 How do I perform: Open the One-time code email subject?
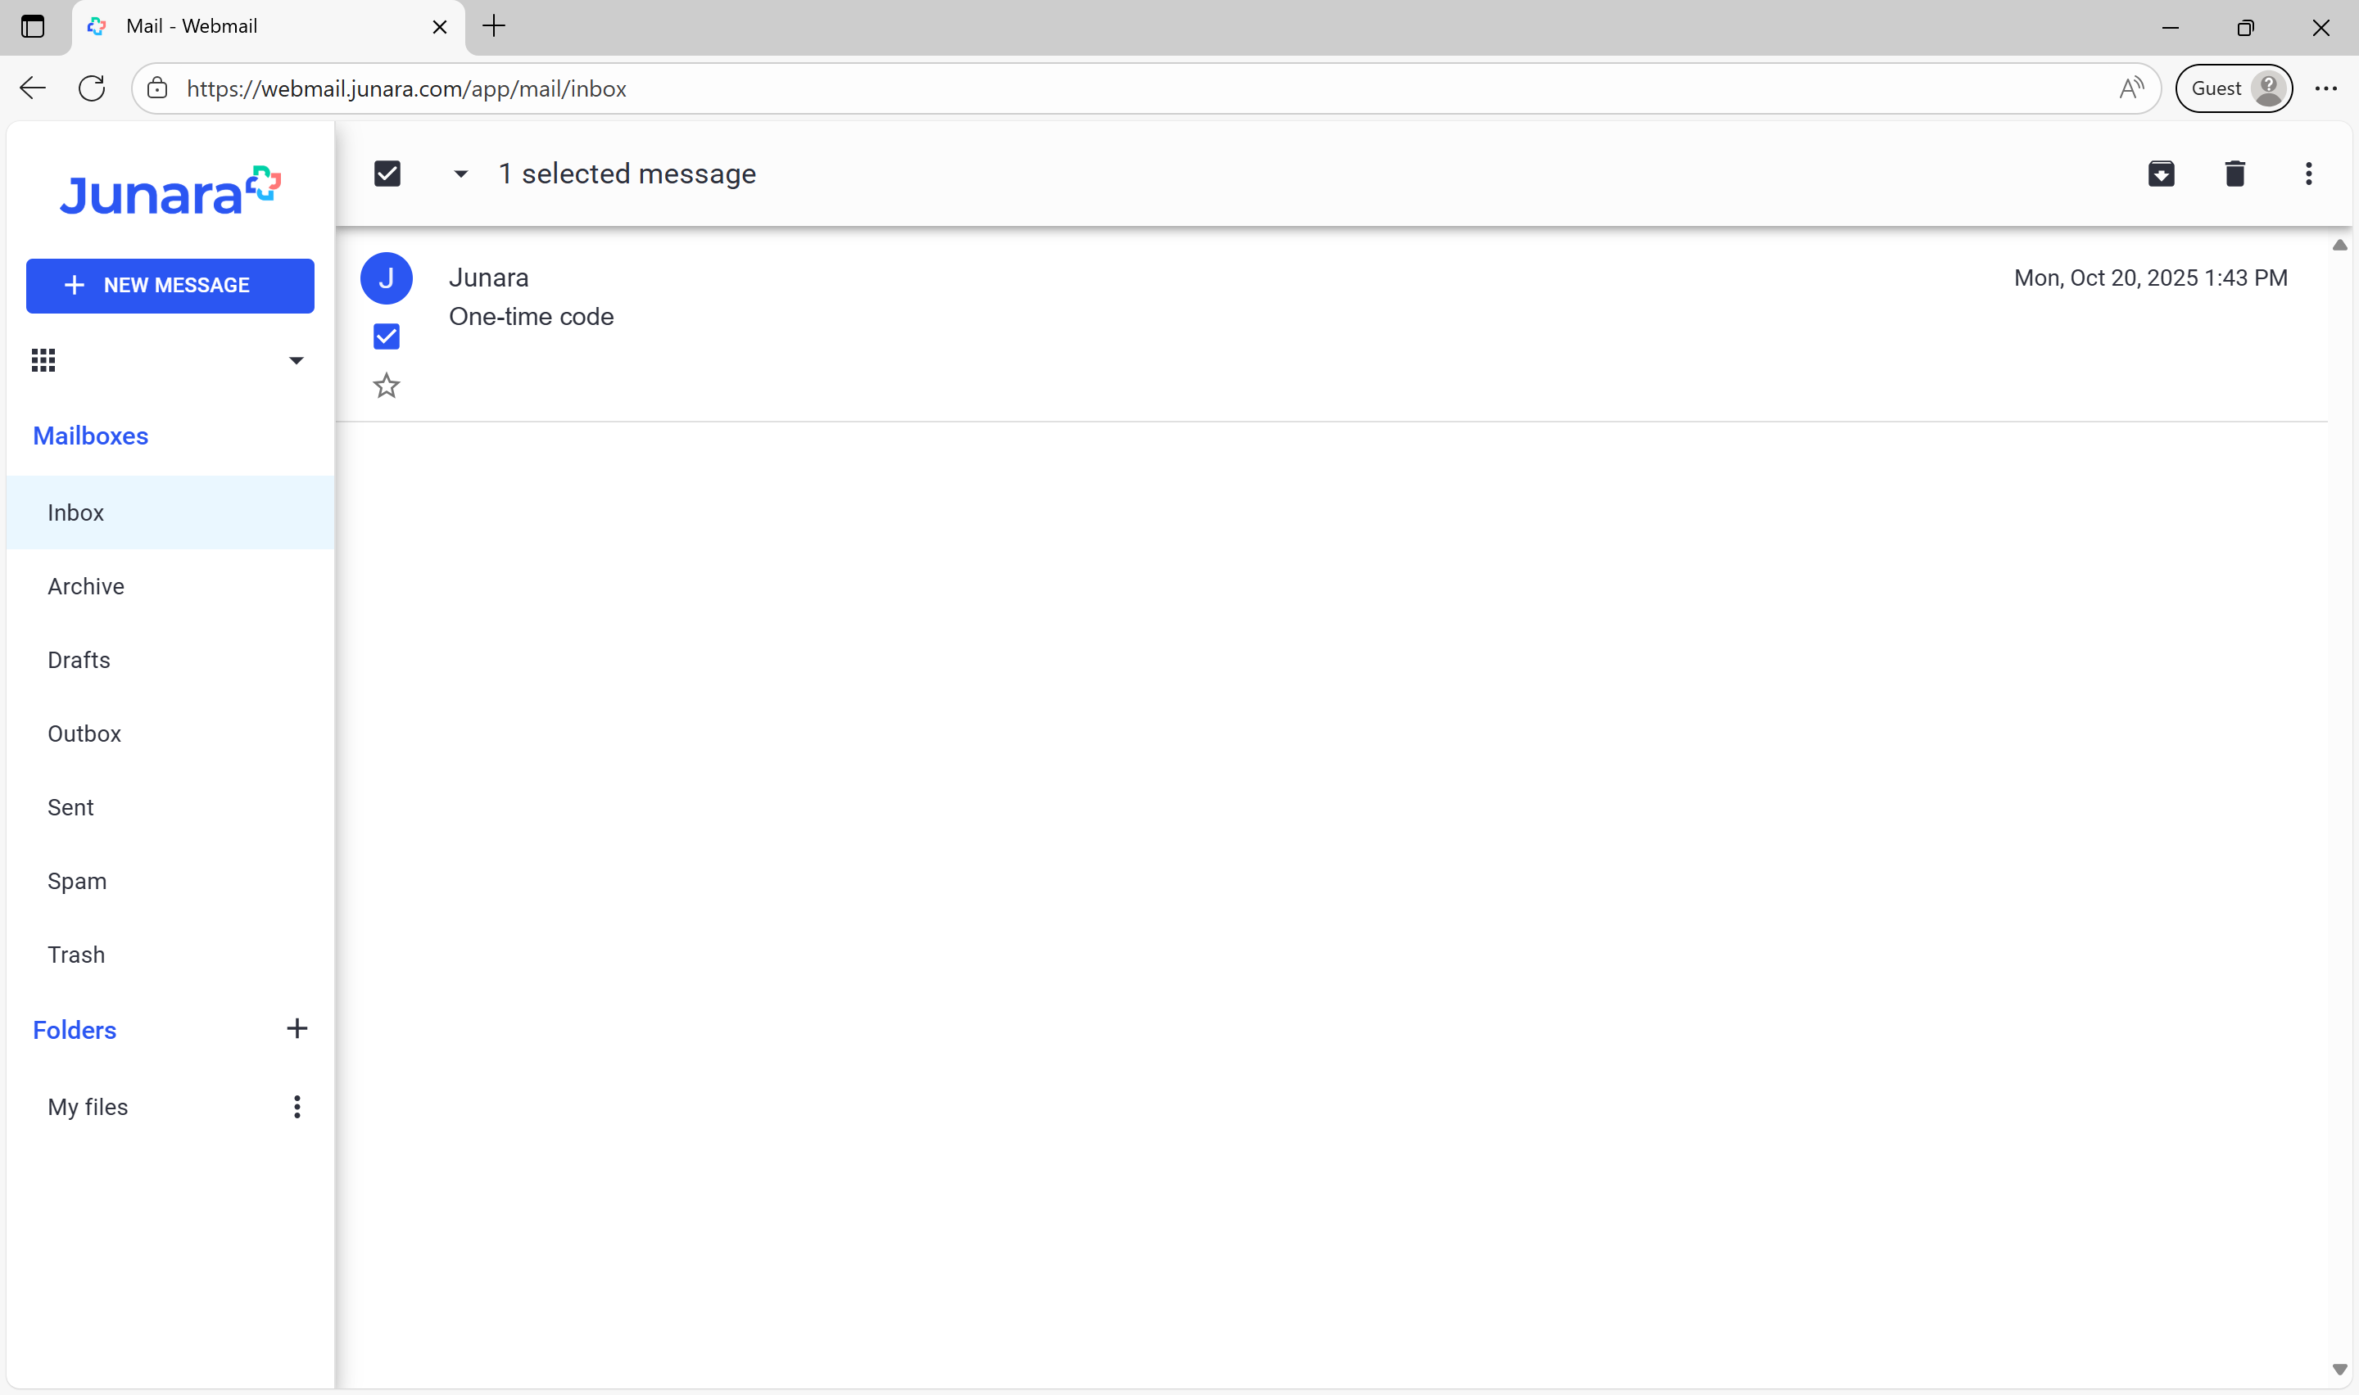coord(532,317)
